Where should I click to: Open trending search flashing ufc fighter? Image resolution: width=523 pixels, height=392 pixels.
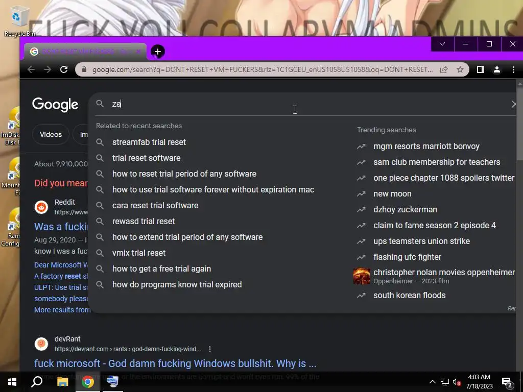pos(407,257)
